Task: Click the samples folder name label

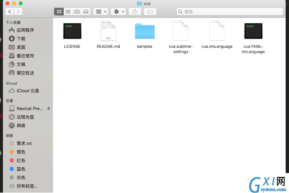Action: tap(145, 47)
